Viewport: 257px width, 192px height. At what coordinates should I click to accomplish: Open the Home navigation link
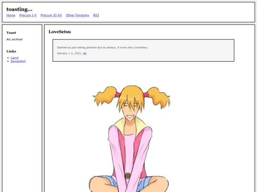click(11, 15)
